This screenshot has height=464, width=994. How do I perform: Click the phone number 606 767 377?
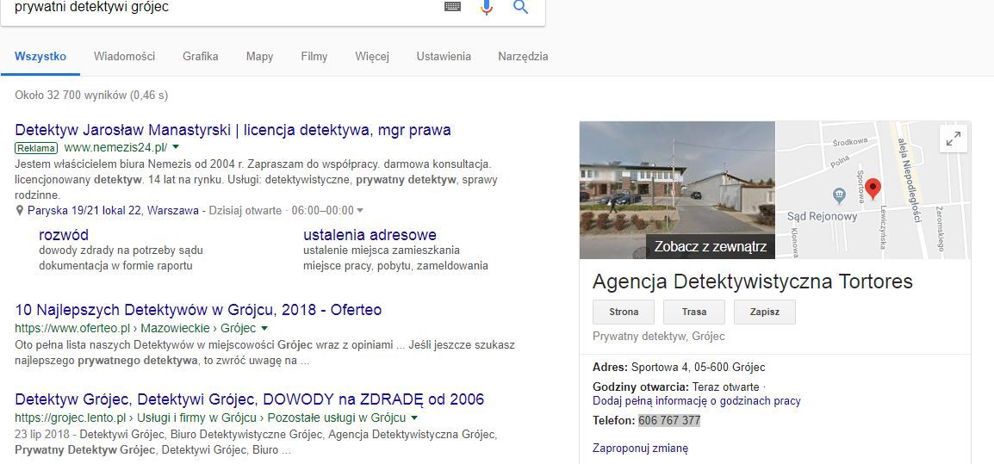tap(669, 421)
